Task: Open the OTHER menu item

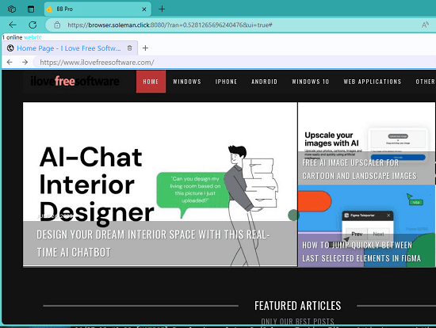Action: point(426,82)
